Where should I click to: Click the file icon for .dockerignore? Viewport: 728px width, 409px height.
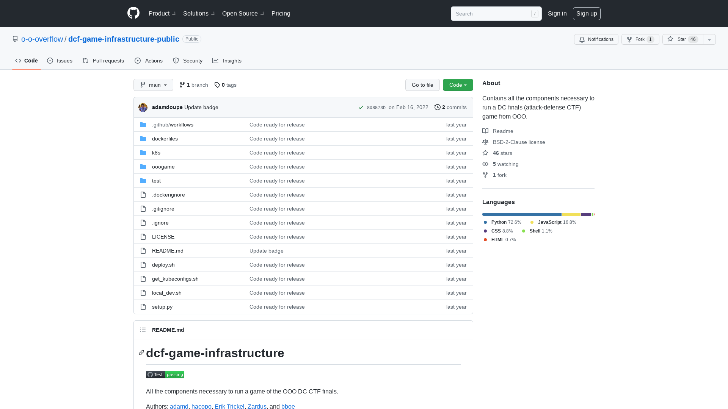(143, 195)
